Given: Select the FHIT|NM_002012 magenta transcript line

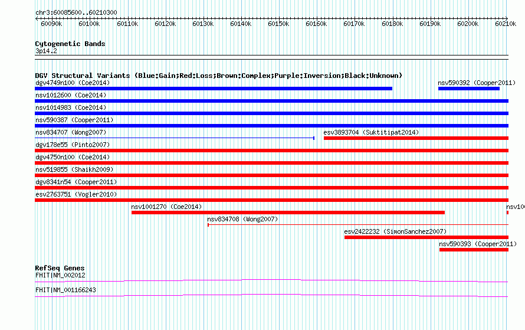Looking at the screenshot, I should [271, 281].
